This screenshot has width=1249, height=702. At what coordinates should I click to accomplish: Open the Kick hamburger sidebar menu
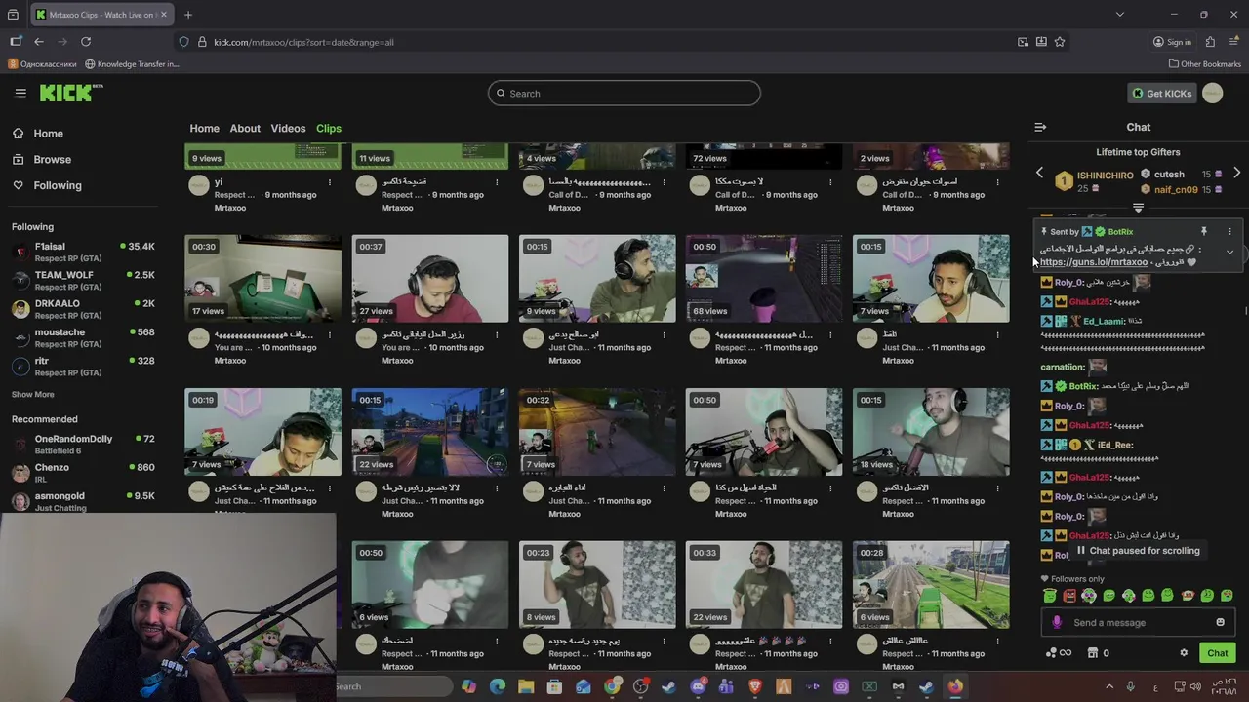click(20, 93)
